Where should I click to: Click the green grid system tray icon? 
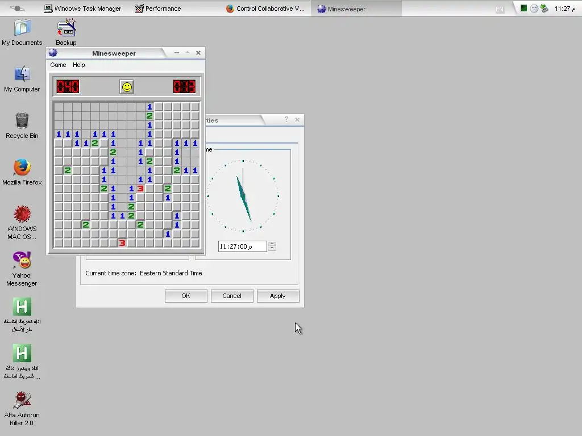click(x=523, y=8)
